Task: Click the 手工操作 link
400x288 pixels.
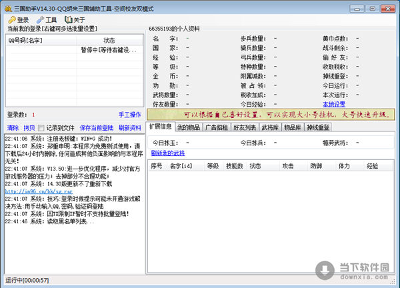Action: pos(130,115)
